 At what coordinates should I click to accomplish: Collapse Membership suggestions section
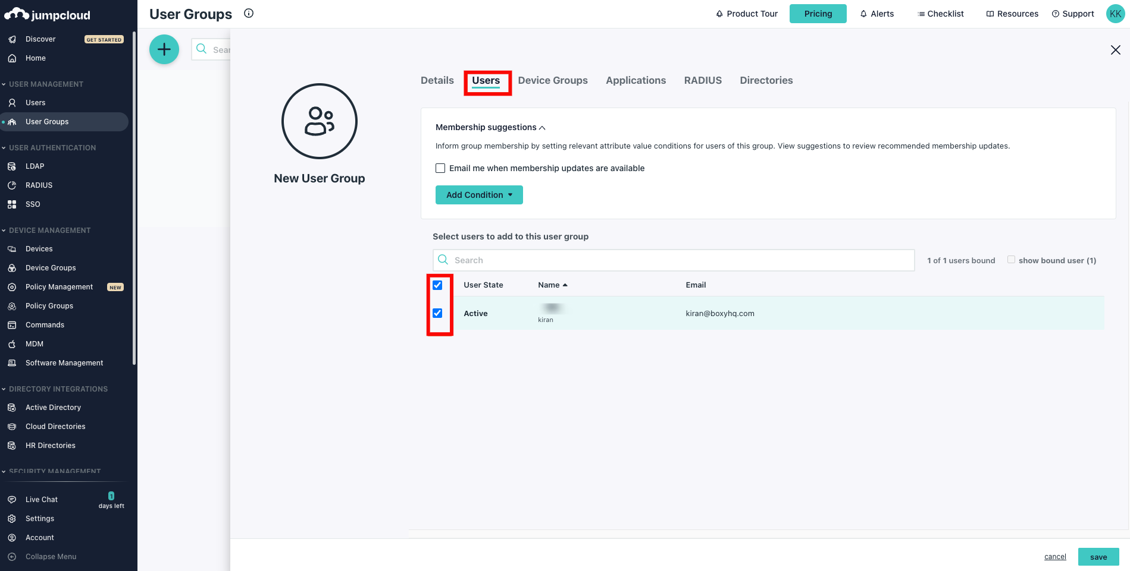(490, 127)
